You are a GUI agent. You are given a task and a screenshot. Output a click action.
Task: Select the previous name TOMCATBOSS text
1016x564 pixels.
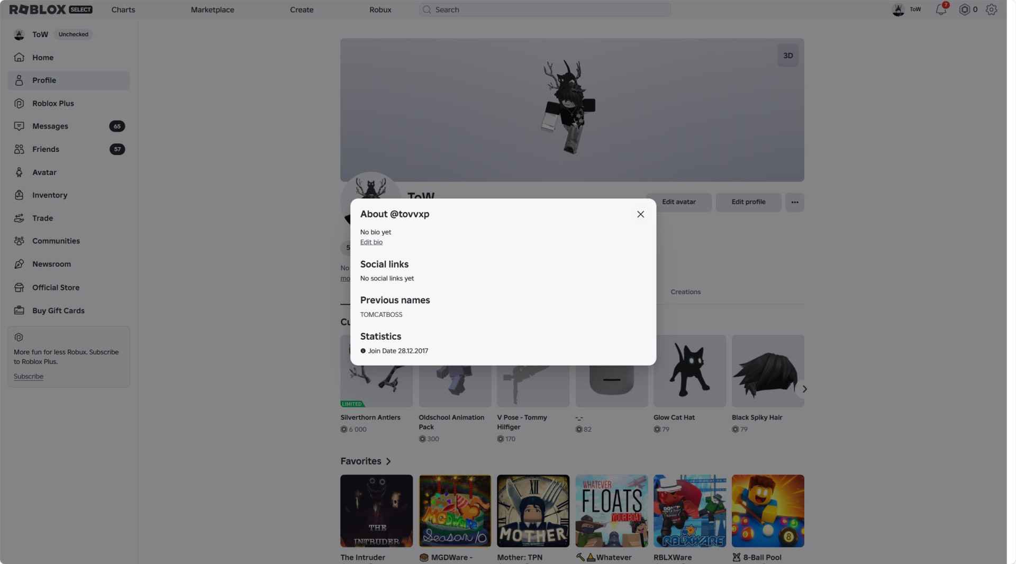pos(381,315)
